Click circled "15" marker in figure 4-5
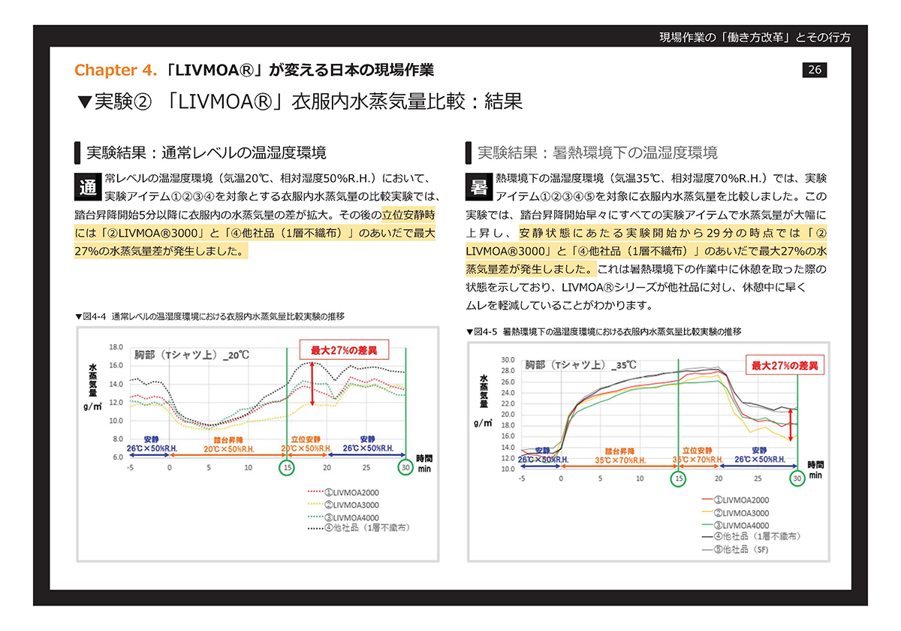The height and width of the screenshot is (631, 901). click(678, 479)
